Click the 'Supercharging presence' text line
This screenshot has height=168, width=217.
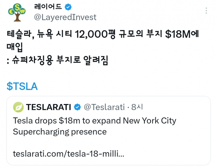pyautogui.click(x=60, y=131)
